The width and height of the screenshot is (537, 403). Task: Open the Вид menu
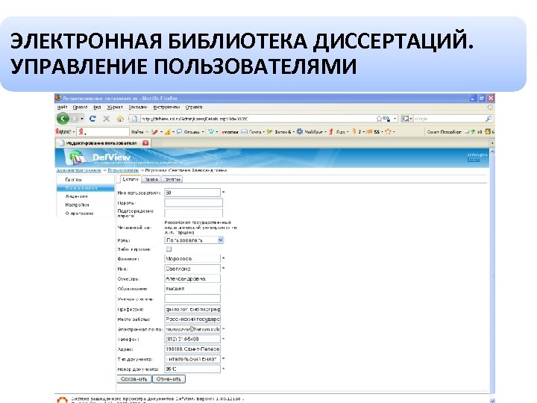tap(97, 107)
